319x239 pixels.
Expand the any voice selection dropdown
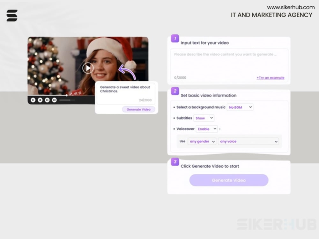point(249,141)
